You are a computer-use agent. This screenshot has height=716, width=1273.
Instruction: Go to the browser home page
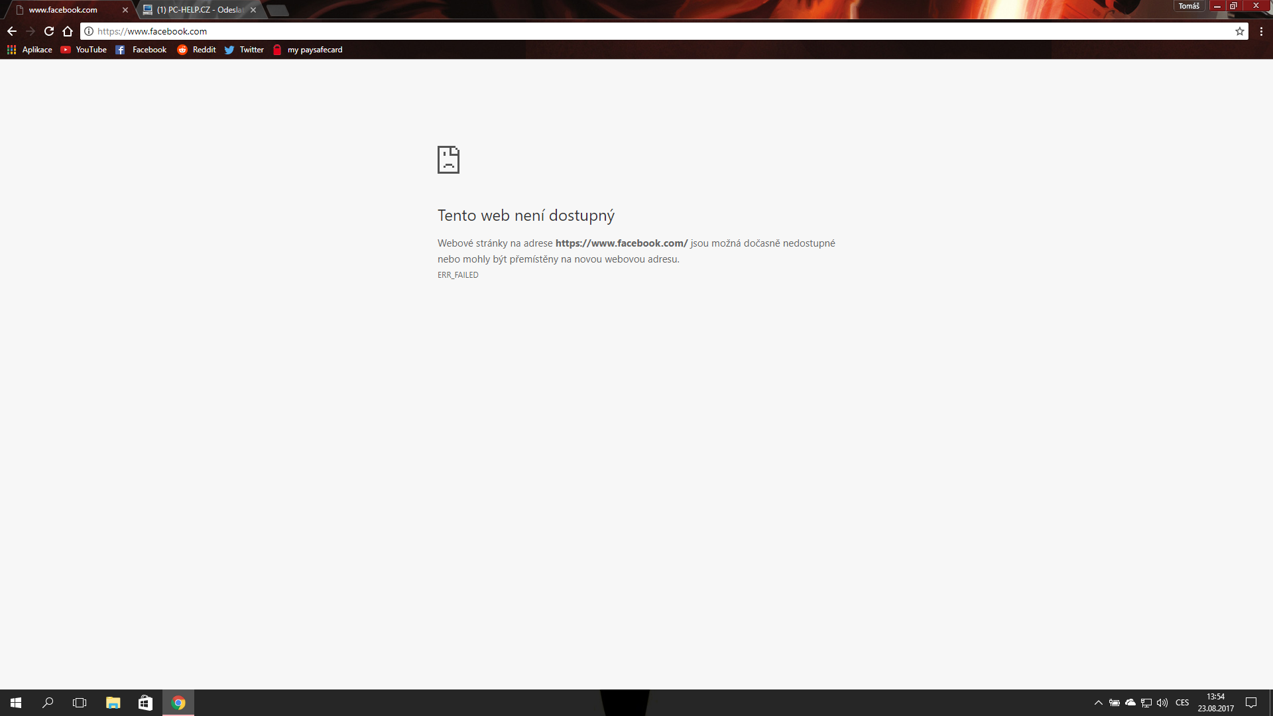pos(68,31)
